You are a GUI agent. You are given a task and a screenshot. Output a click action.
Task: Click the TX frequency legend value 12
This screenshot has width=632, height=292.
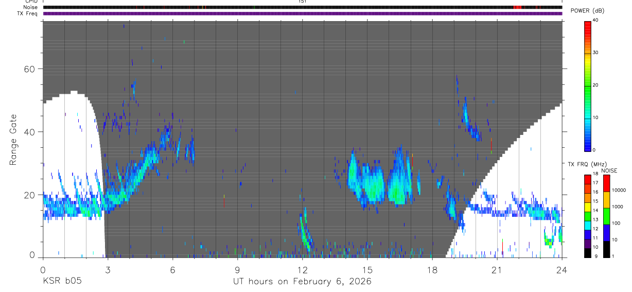595,229
